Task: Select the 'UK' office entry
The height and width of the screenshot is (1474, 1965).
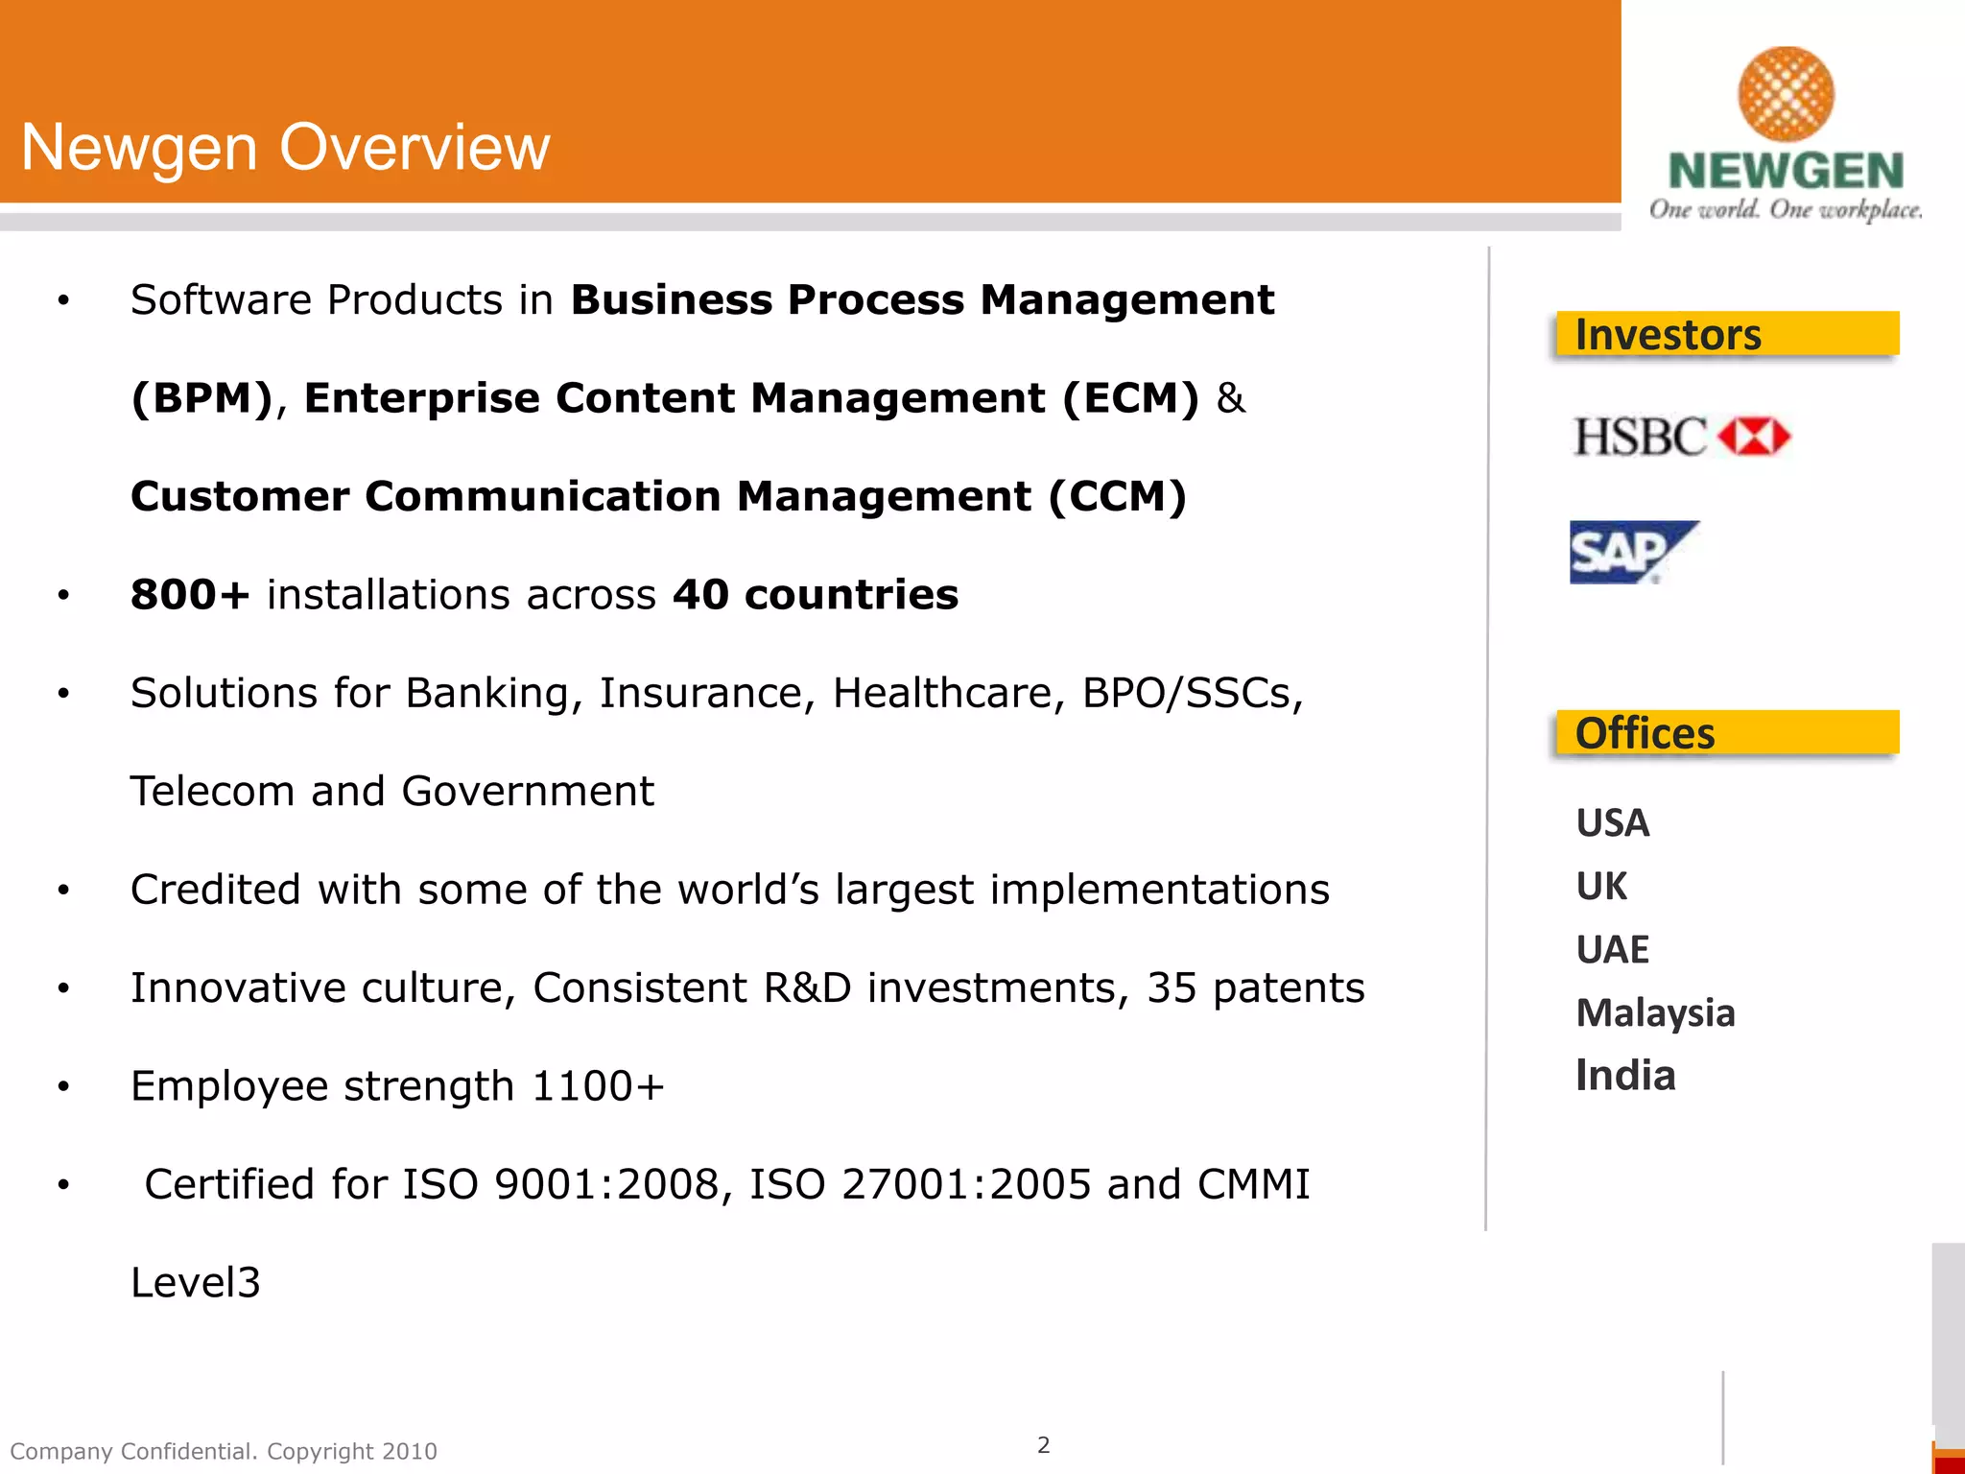Action: coord(1601,886)
